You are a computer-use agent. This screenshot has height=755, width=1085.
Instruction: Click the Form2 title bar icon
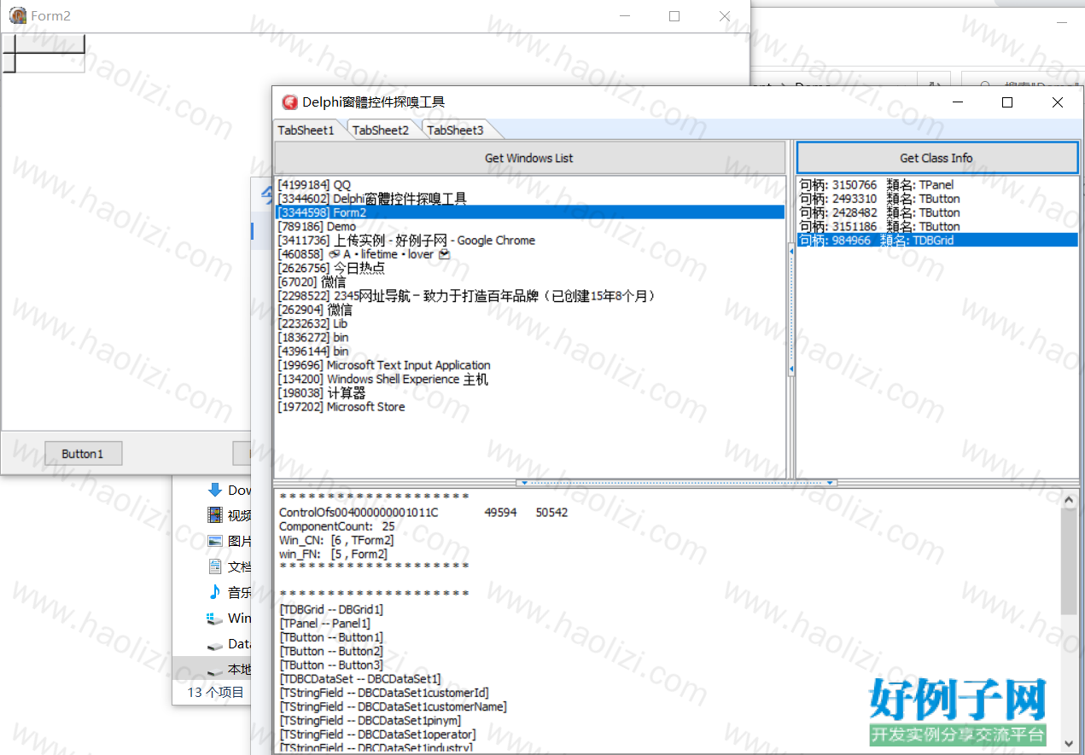[17, 15]
